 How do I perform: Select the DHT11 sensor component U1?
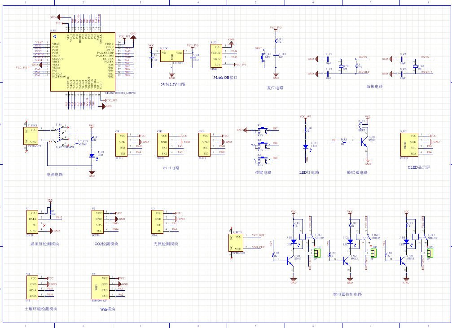pyautogui.click(x=33, y=222)
